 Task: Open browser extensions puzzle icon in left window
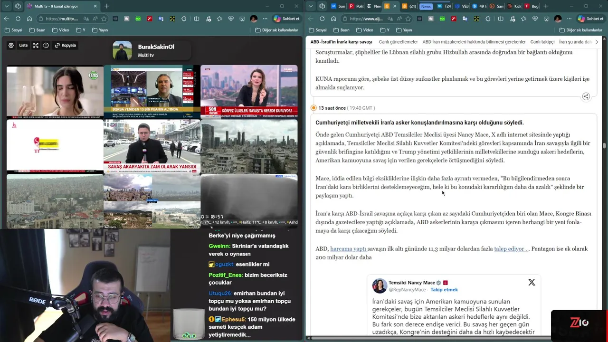[x=184, y=19]
